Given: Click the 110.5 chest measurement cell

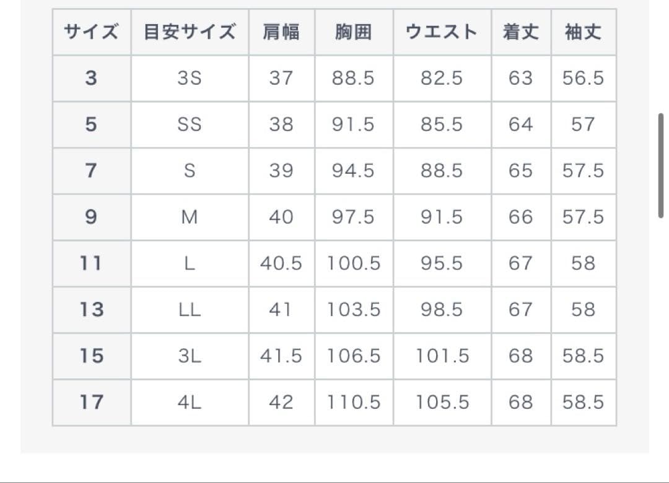Looking at the screenshot, I should click(x=353, y=403).
